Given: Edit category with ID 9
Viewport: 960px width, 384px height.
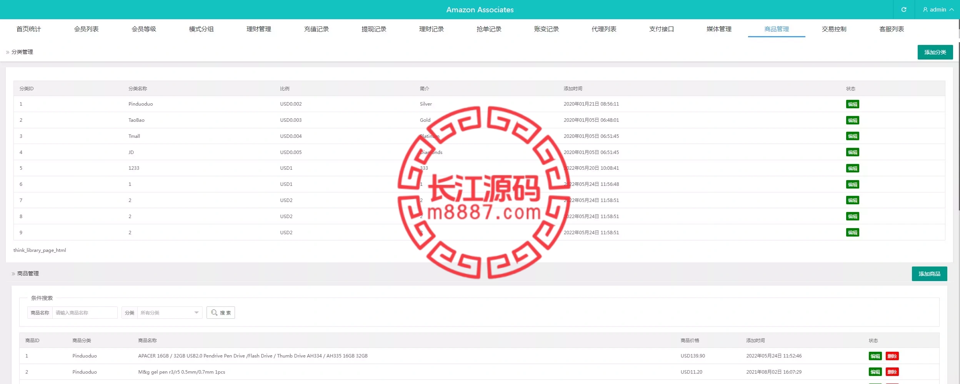Looking at the screenshot, I should [x=852, y=232].
